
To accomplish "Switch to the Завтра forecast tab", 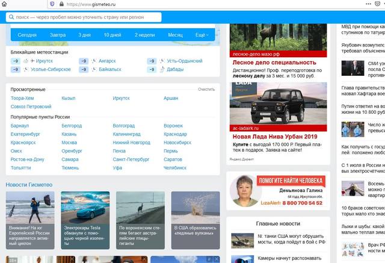I will tap(58, 35).
